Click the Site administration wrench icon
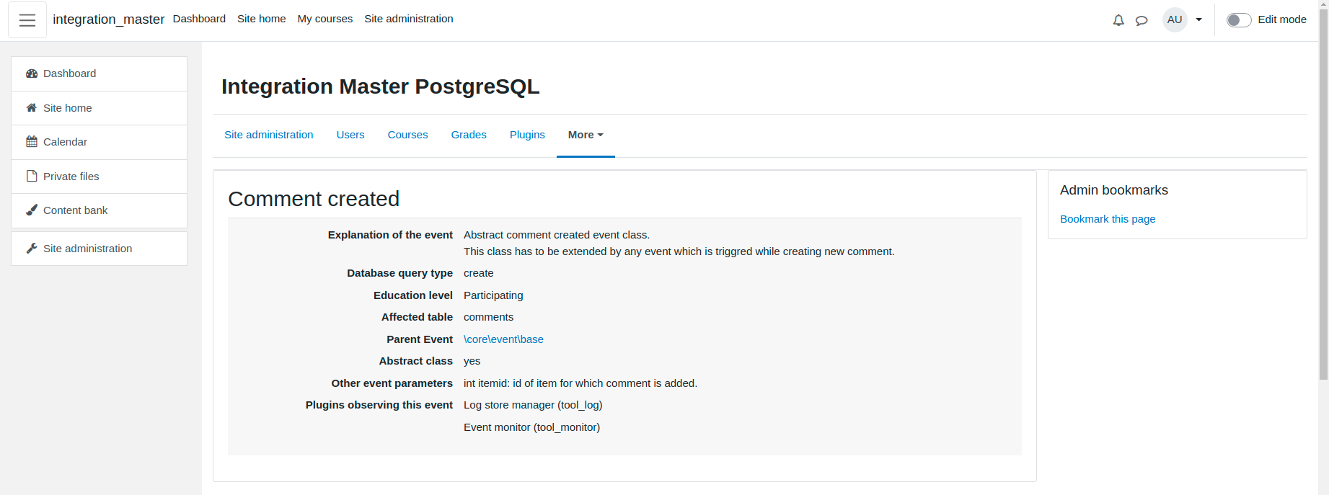 pyautogui.click(x=32, y=249)
